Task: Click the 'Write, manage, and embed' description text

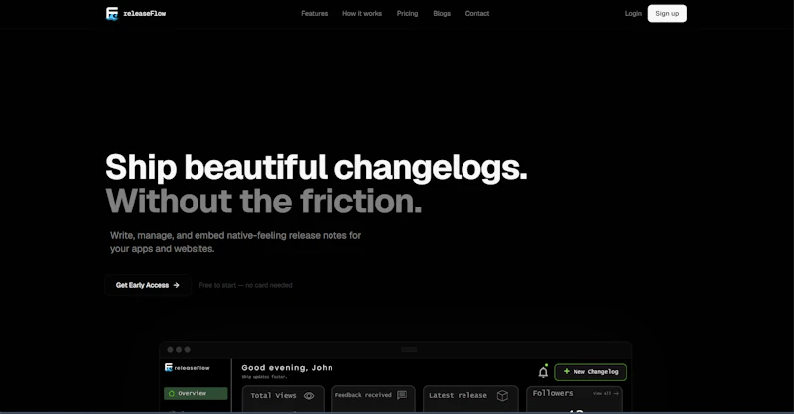Action: (235, 242)
